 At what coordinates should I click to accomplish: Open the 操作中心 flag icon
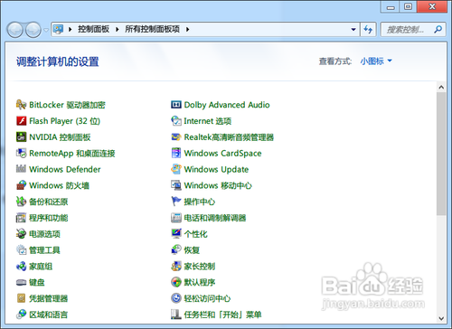pos(176,202)
